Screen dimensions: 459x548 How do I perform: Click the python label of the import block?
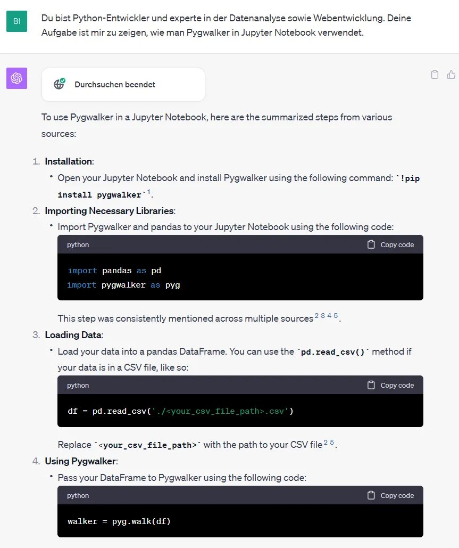pos(78,244)
